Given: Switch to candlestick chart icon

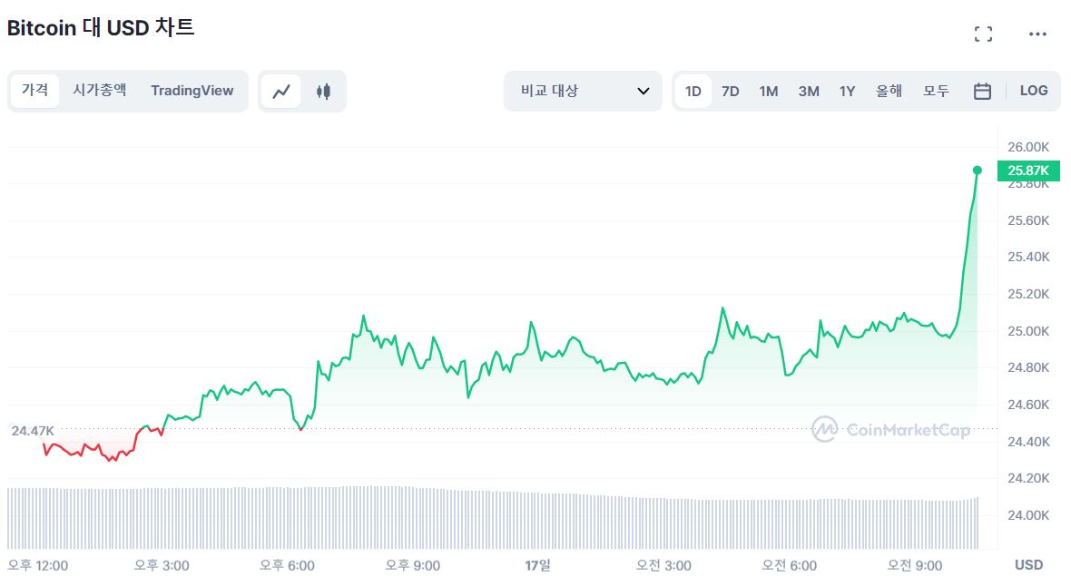Looking at the screenshot, I should pyautogui.click(x=323, y=91).
